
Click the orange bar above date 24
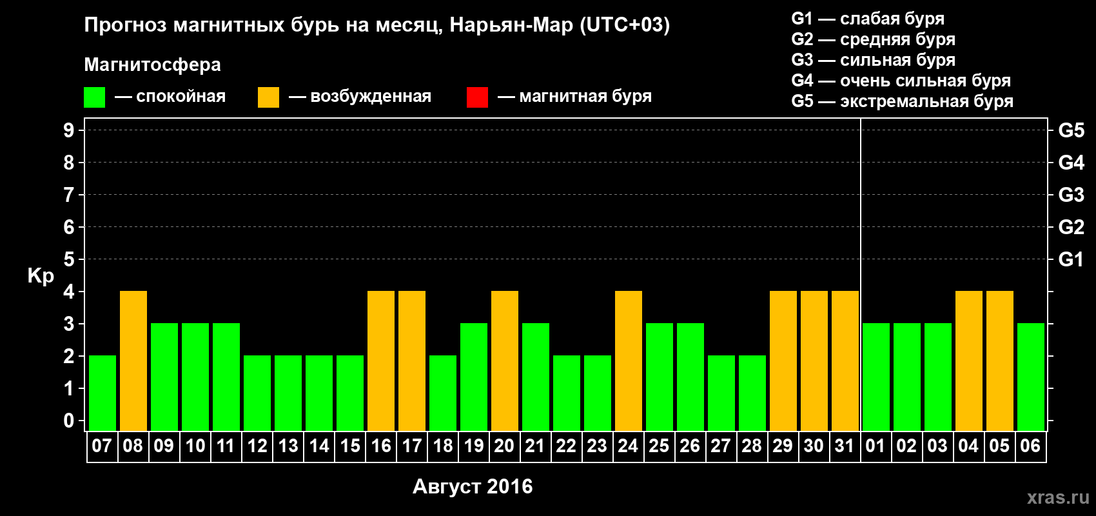[629, 361]
